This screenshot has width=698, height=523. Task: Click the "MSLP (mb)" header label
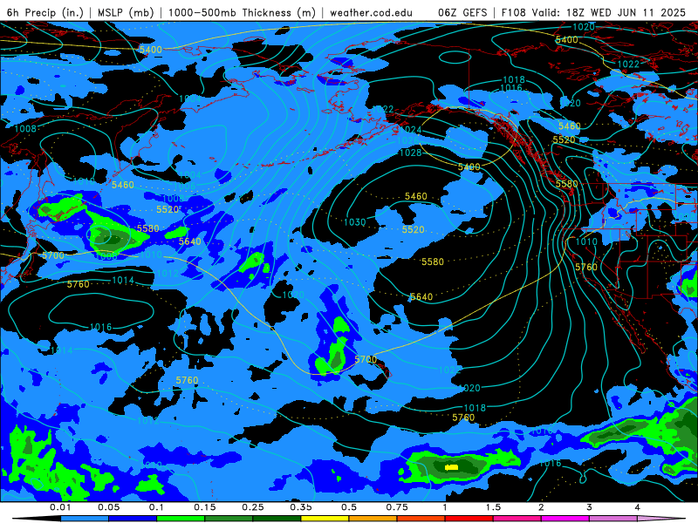click(126, 12)
